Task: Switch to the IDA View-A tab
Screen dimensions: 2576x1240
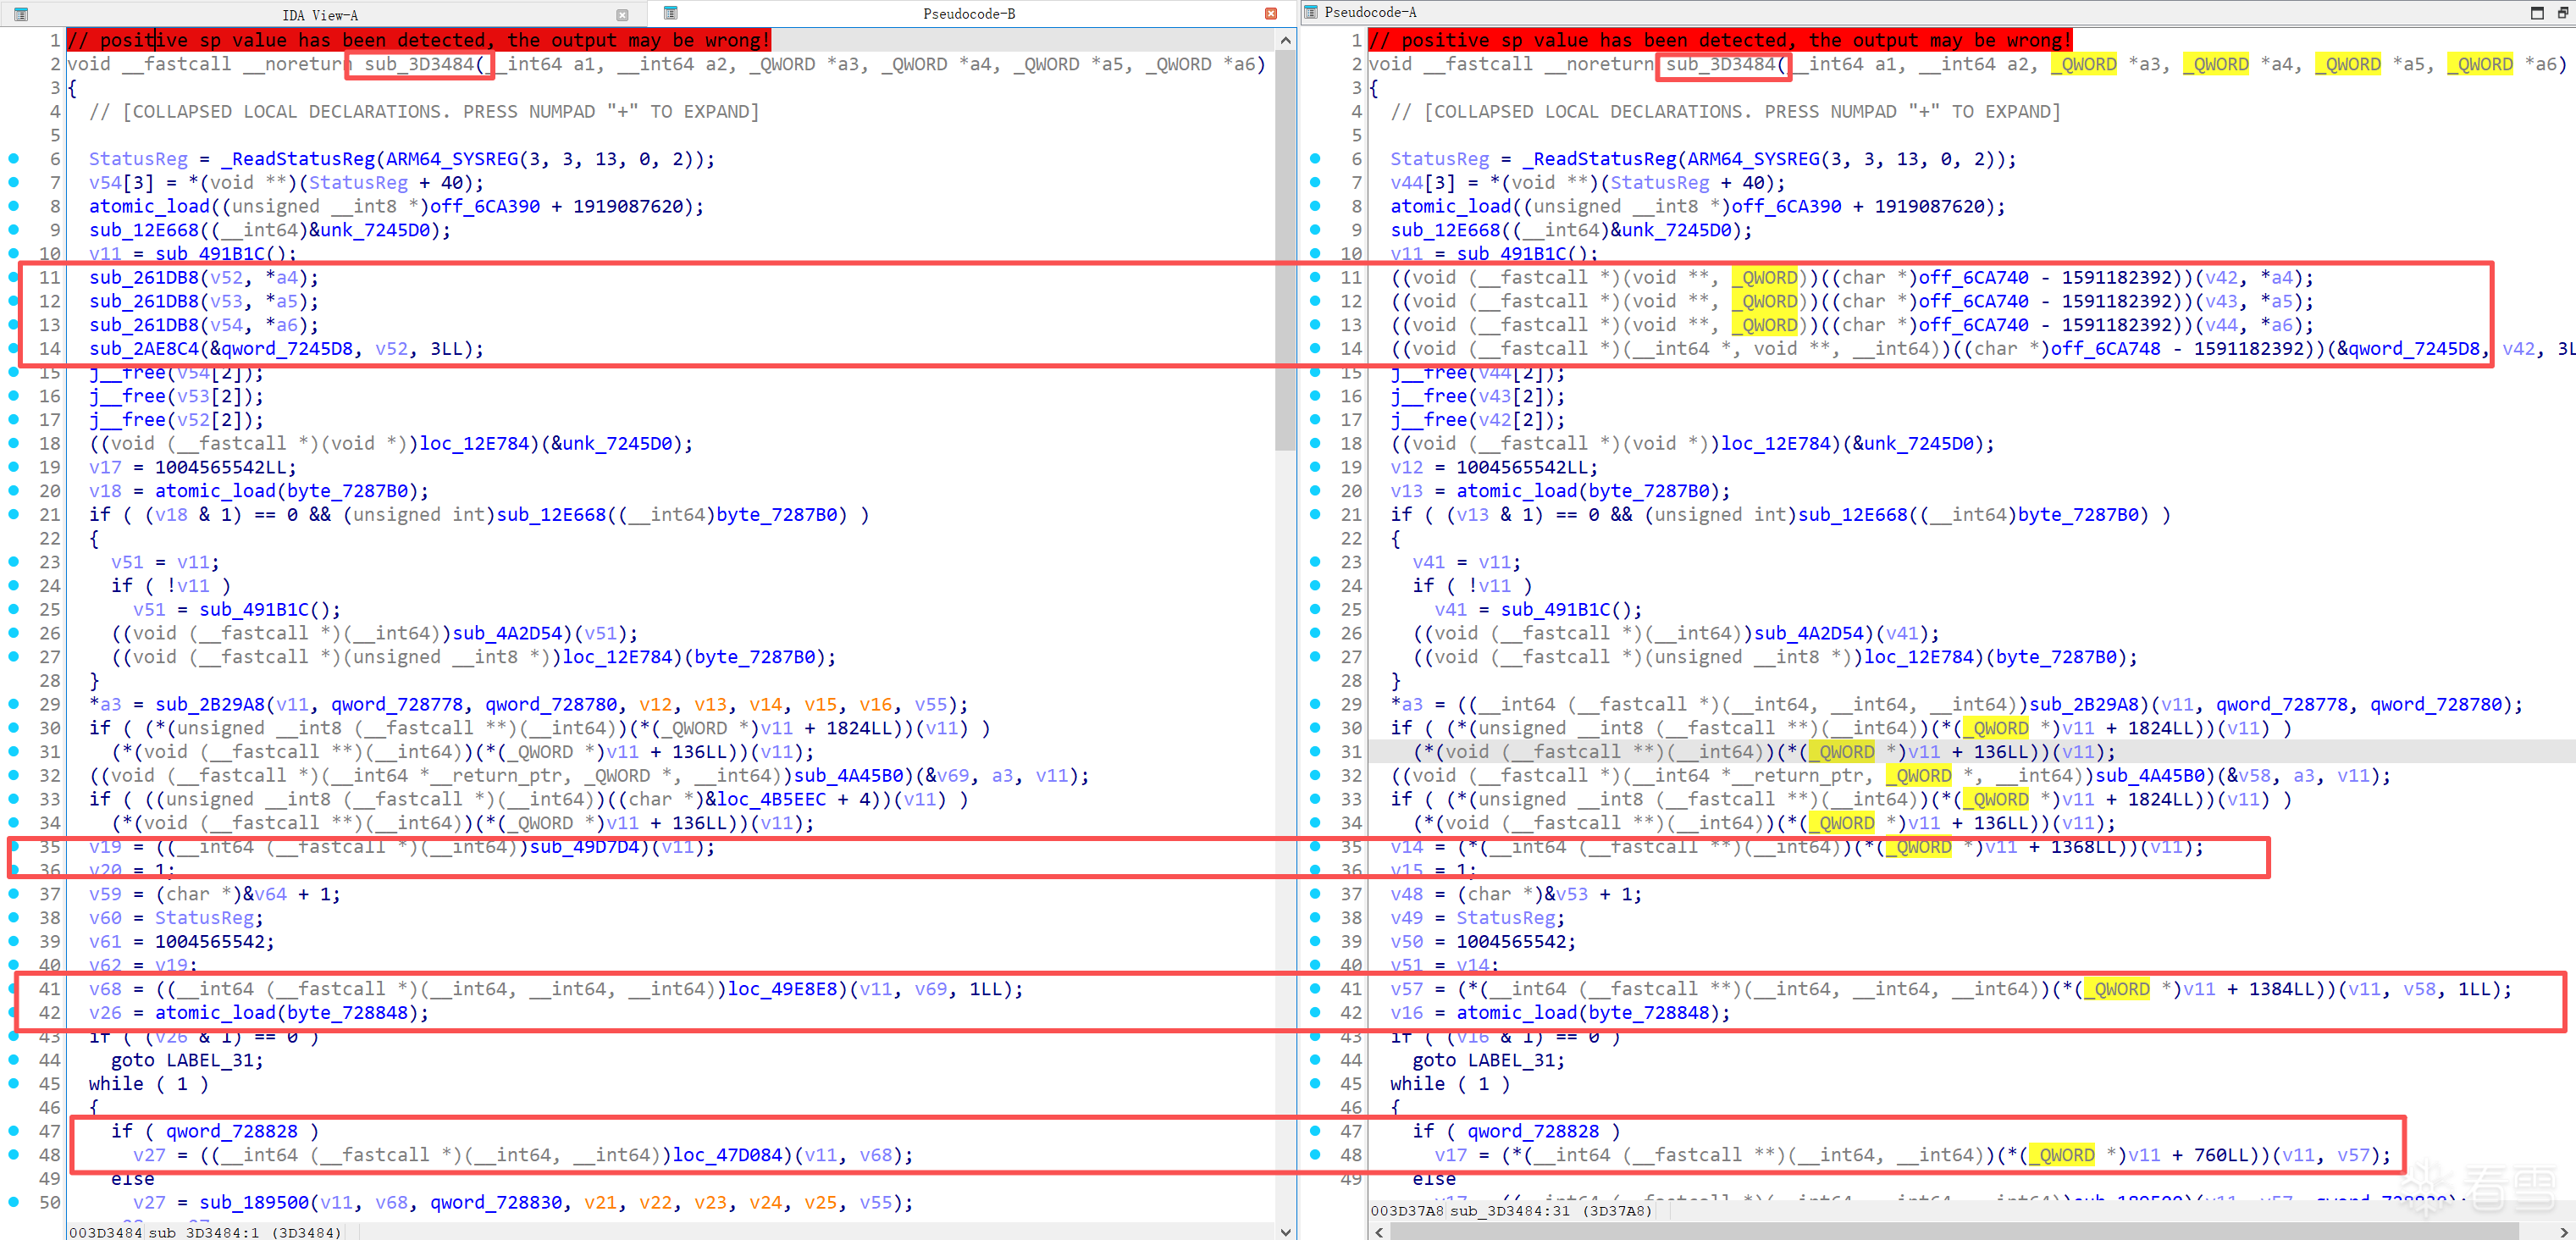Action: click(320, 15)
